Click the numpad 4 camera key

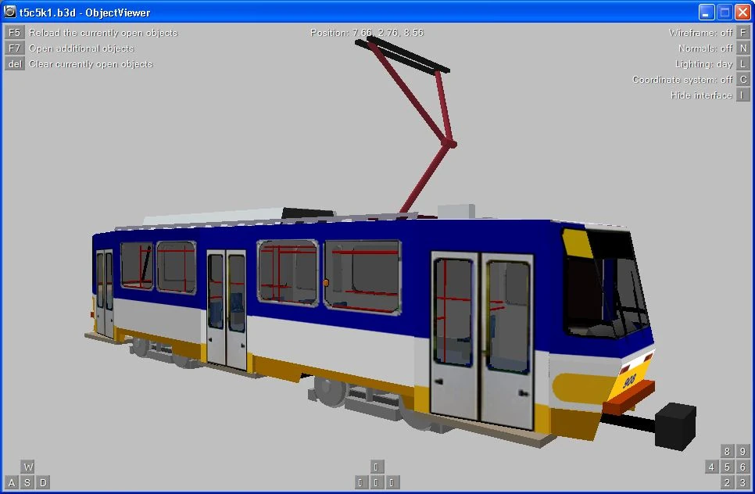pyautogui.click(x=712, y=467)
